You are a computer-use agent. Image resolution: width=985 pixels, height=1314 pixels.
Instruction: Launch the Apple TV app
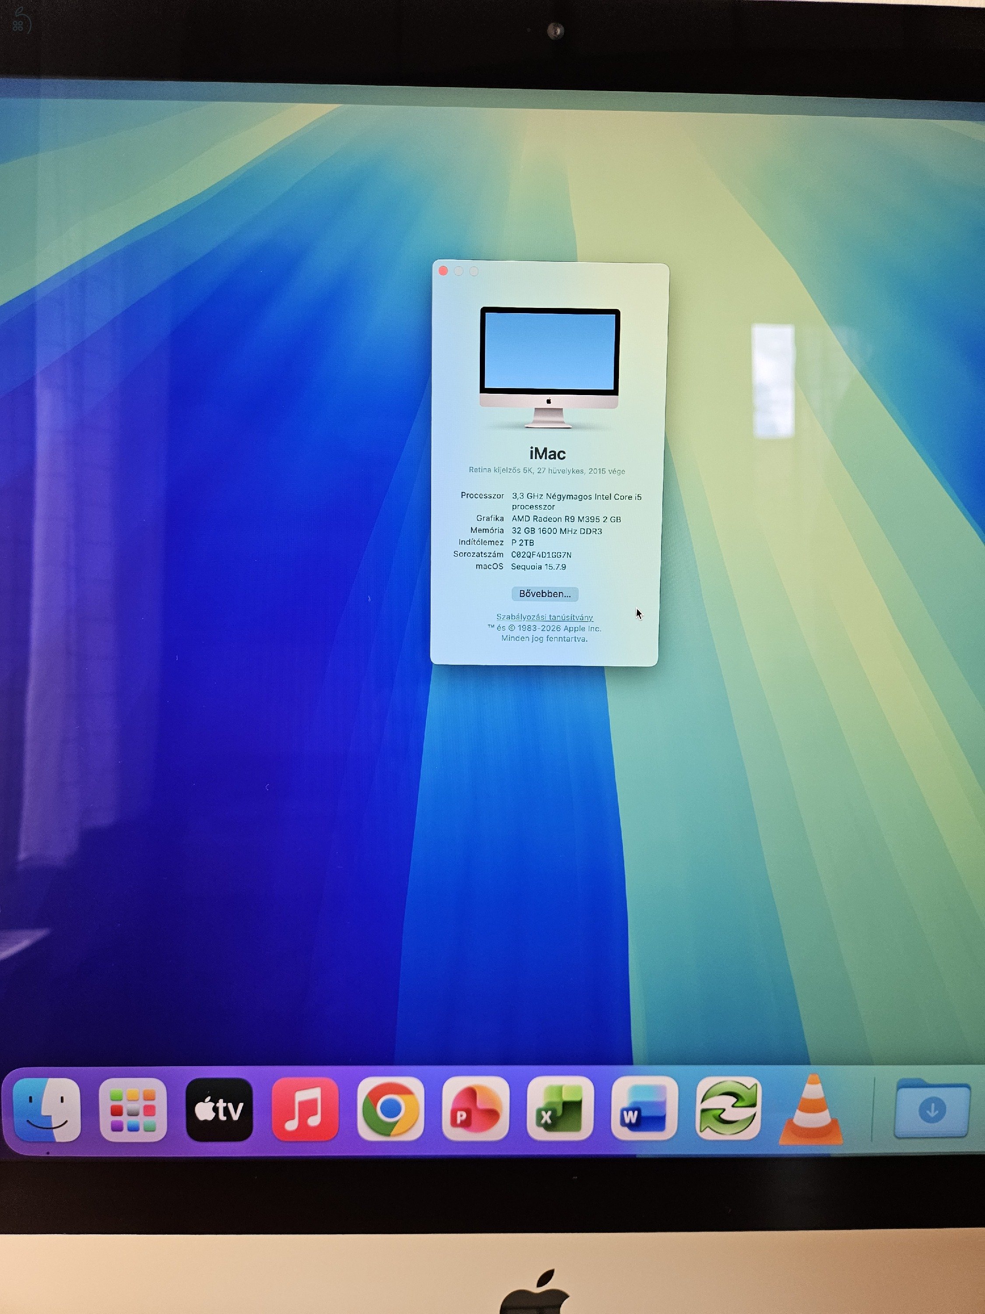point(219,1109)
